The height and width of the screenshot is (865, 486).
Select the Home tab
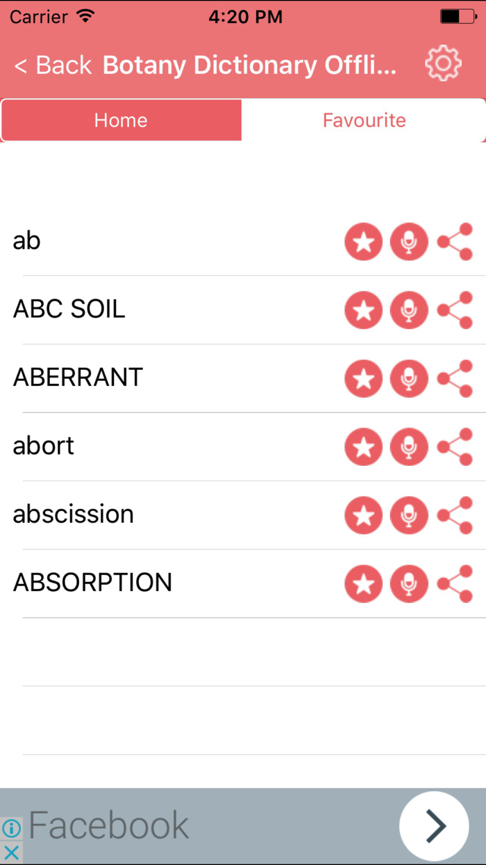click(x=121, y=120)
